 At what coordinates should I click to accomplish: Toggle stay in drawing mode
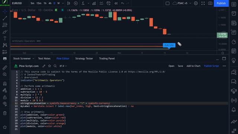5,90
